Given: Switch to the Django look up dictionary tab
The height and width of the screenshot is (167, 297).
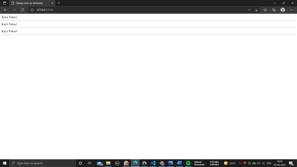Looking at the screenshot, I should pyautogui.click(x=30, y=3).
